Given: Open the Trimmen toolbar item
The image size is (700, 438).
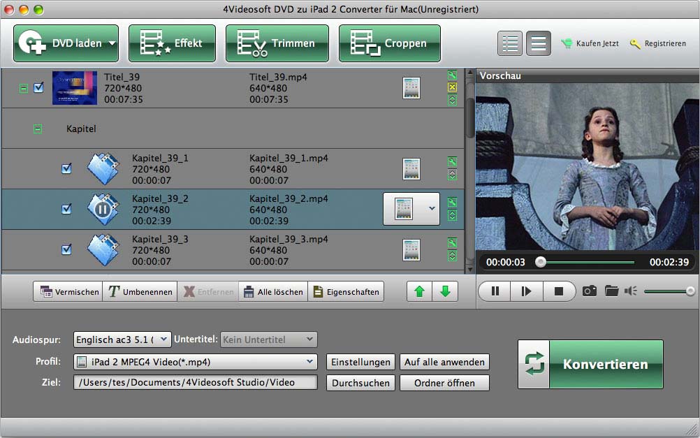Looking at the screenshot, I should coord(277,43).
